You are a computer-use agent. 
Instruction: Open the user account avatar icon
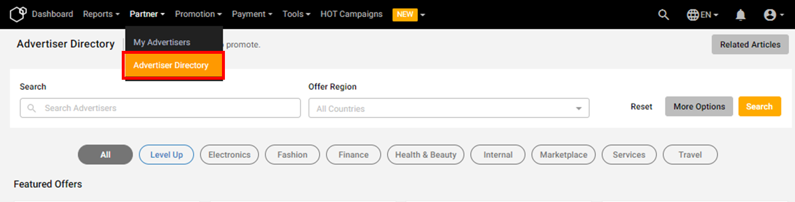click(x=770, y=15)
